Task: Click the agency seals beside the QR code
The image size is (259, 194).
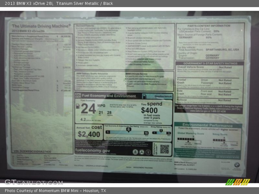Action: click(142, 152)
